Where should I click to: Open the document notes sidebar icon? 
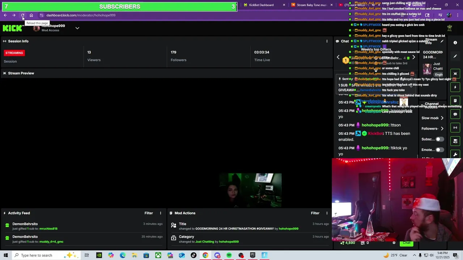(x=455, y=101)
